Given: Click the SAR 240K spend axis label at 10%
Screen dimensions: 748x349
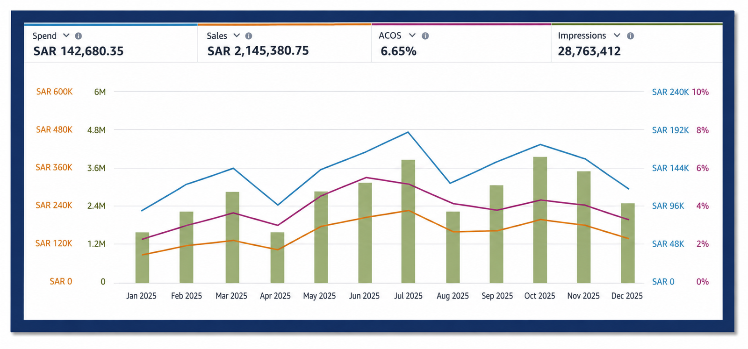Looking at the screenshot, I should pos(670,92).
